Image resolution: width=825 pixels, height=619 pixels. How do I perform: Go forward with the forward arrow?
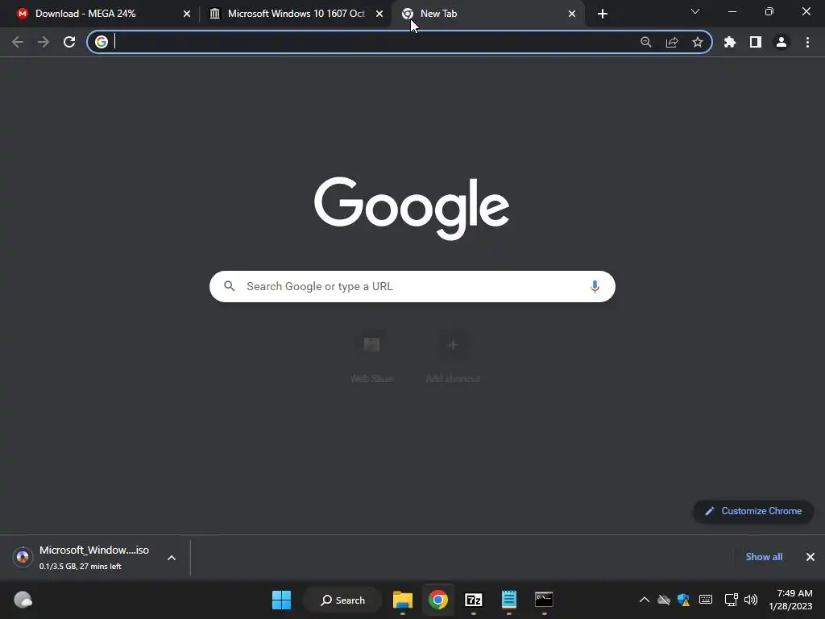pos(44,42)
